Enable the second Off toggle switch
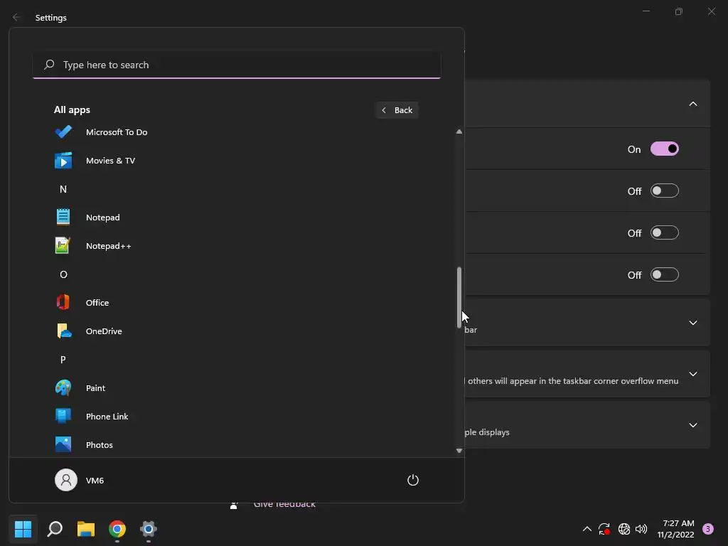Viewport: 728px width, 546px height. pyautogui.click(x=665, y=232)
